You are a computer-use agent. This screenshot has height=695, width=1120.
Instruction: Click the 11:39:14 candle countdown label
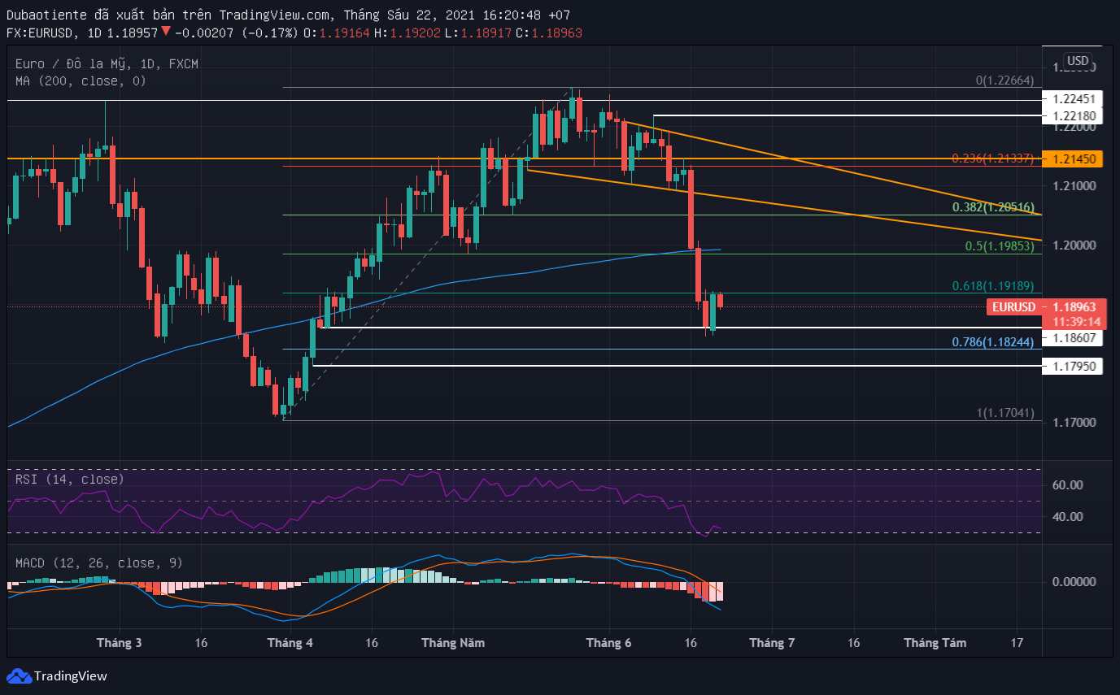1076,322
